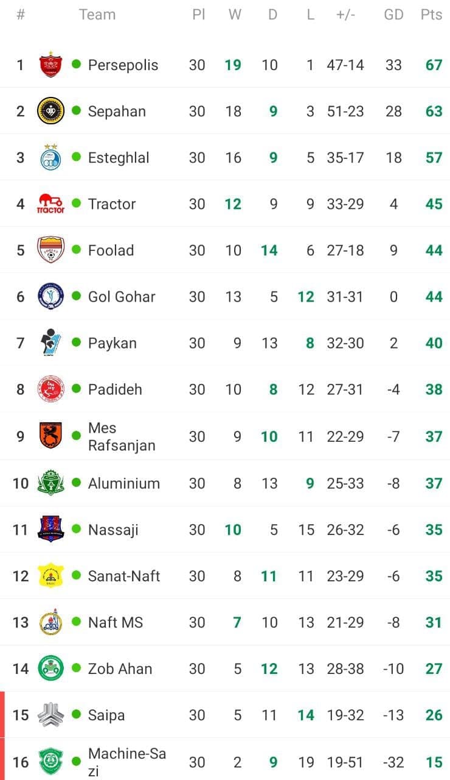Select the Sepahan team crest
450x780 pixels.
[51, 111]
